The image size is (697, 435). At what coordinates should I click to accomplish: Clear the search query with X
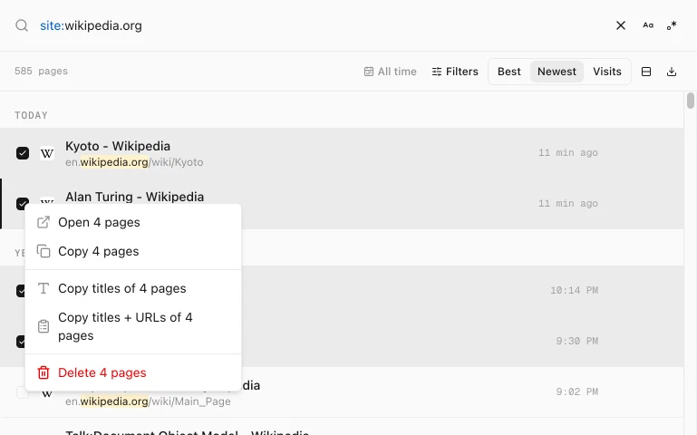[621, 25]
